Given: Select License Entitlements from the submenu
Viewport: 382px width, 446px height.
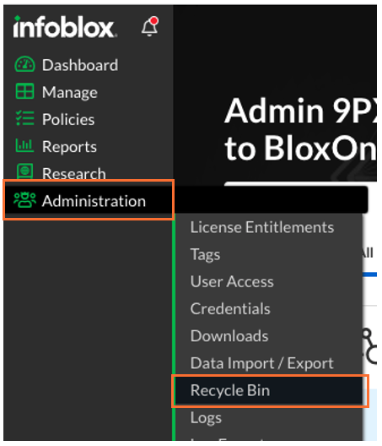Looking at the screenshot, I should [x=262, y=227].
